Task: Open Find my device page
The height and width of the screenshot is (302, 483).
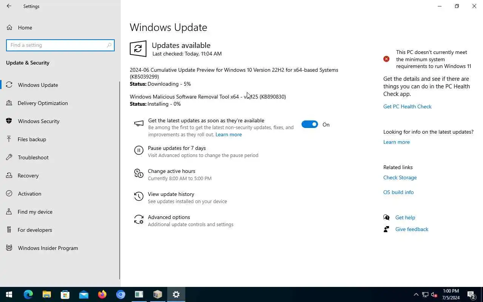Action: tap(60, 212)
